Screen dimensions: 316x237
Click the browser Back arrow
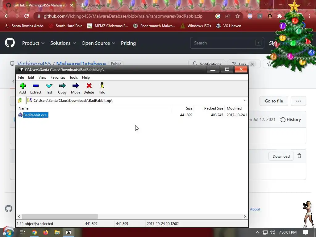[x=7, y=16]
